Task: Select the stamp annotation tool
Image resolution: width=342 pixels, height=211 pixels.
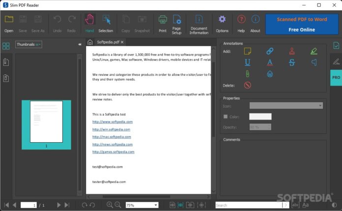Action: tap(292, 51)
